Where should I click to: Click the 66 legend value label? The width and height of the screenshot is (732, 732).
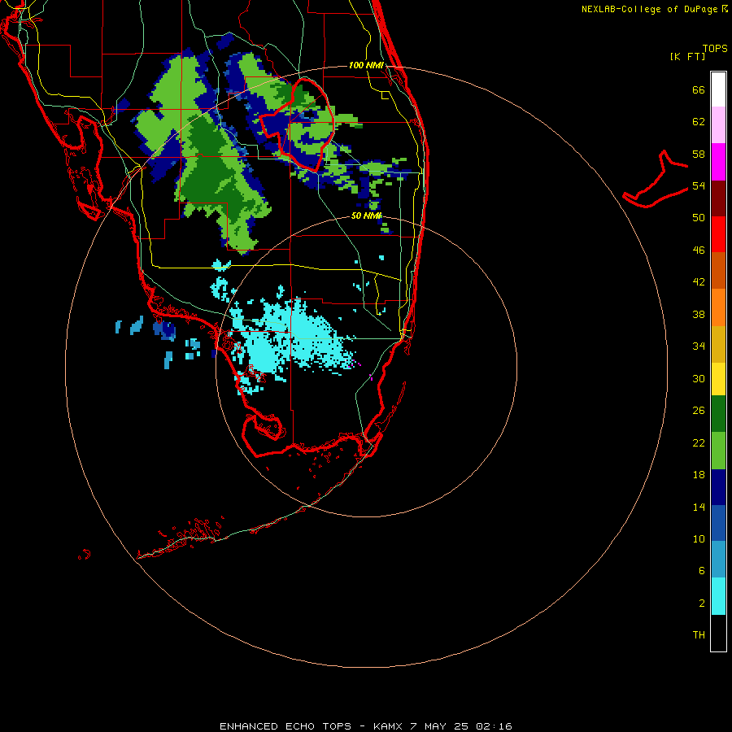click(699, 89)
